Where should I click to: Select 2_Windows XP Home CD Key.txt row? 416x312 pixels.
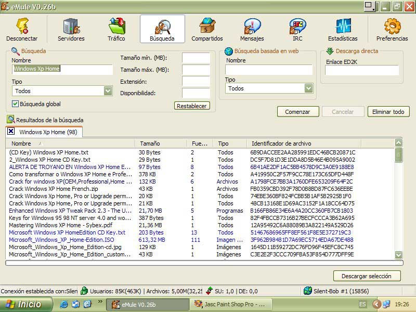[x=200, y=160]
